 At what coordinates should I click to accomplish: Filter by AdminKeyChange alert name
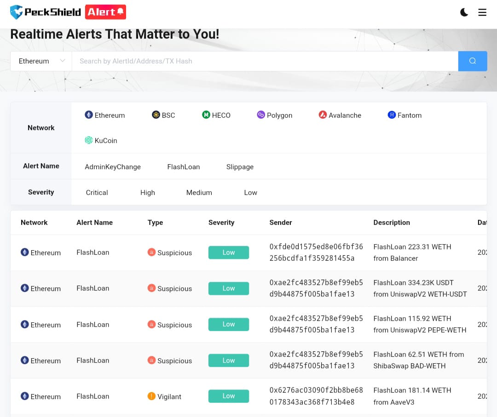pos(113,166)
